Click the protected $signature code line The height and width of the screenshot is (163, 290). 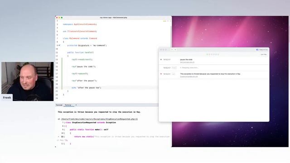[87, 45]
